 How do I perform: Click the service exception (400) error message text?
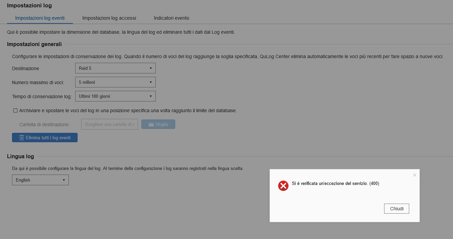click(x=335, y=184)
